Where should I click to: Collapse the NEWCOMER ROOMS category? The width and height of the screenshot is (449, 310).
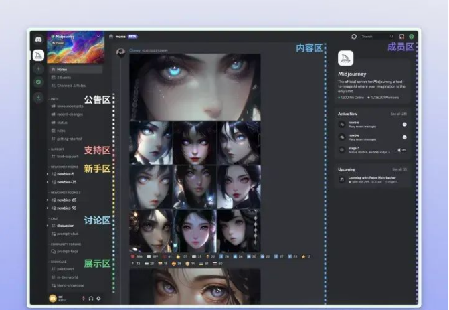[x=64, y=167]
